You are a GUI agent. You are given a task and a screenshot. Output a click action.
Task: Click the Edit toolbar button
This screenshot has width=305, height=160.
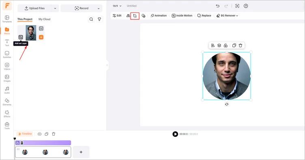point(117,15)
